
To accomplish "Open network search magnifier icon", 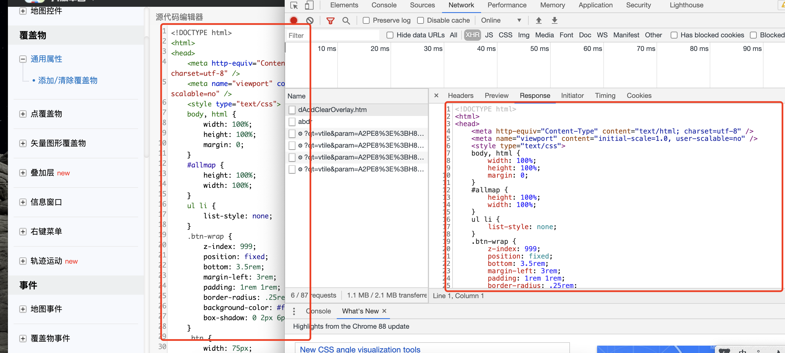I will pyautogui.click(x=346, y=20).
